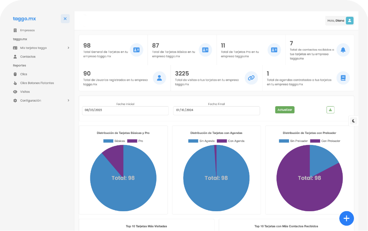
Task: Click the Configuración gear icon
Action: coord(15,100)
